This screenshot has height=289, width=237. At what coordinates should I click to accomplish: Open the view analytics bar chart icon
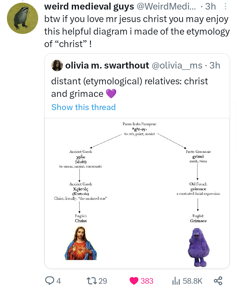point(177,281)
